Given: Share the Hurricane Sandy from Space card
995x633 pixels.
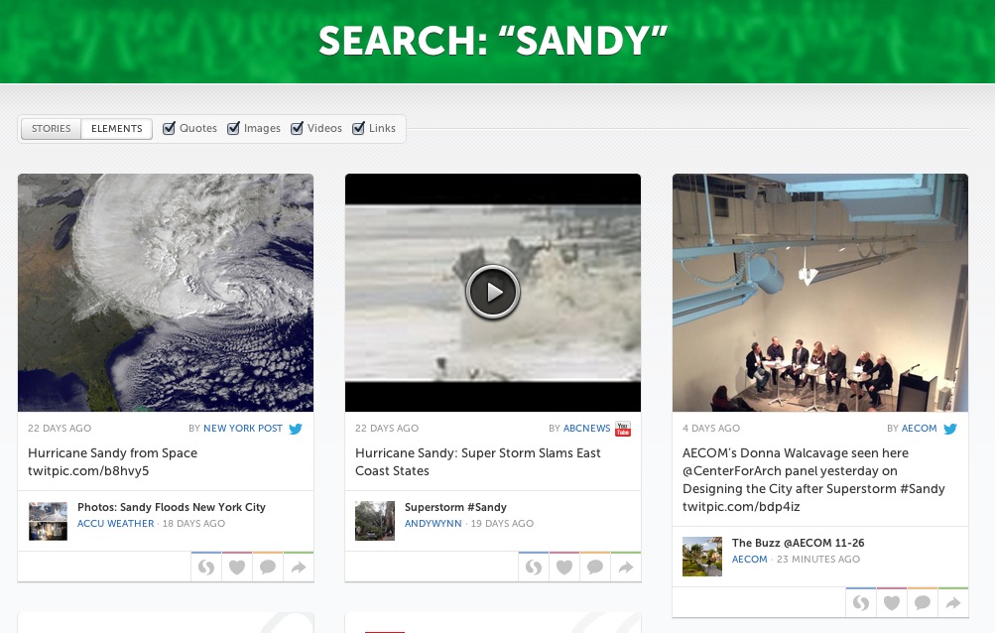Looking at the screenshot, I should [299, 567].
